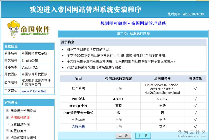This screenshot has height=140, width=209.
Task: Click the 第二步：检测运行环境 heading
Action: point(133,34)
